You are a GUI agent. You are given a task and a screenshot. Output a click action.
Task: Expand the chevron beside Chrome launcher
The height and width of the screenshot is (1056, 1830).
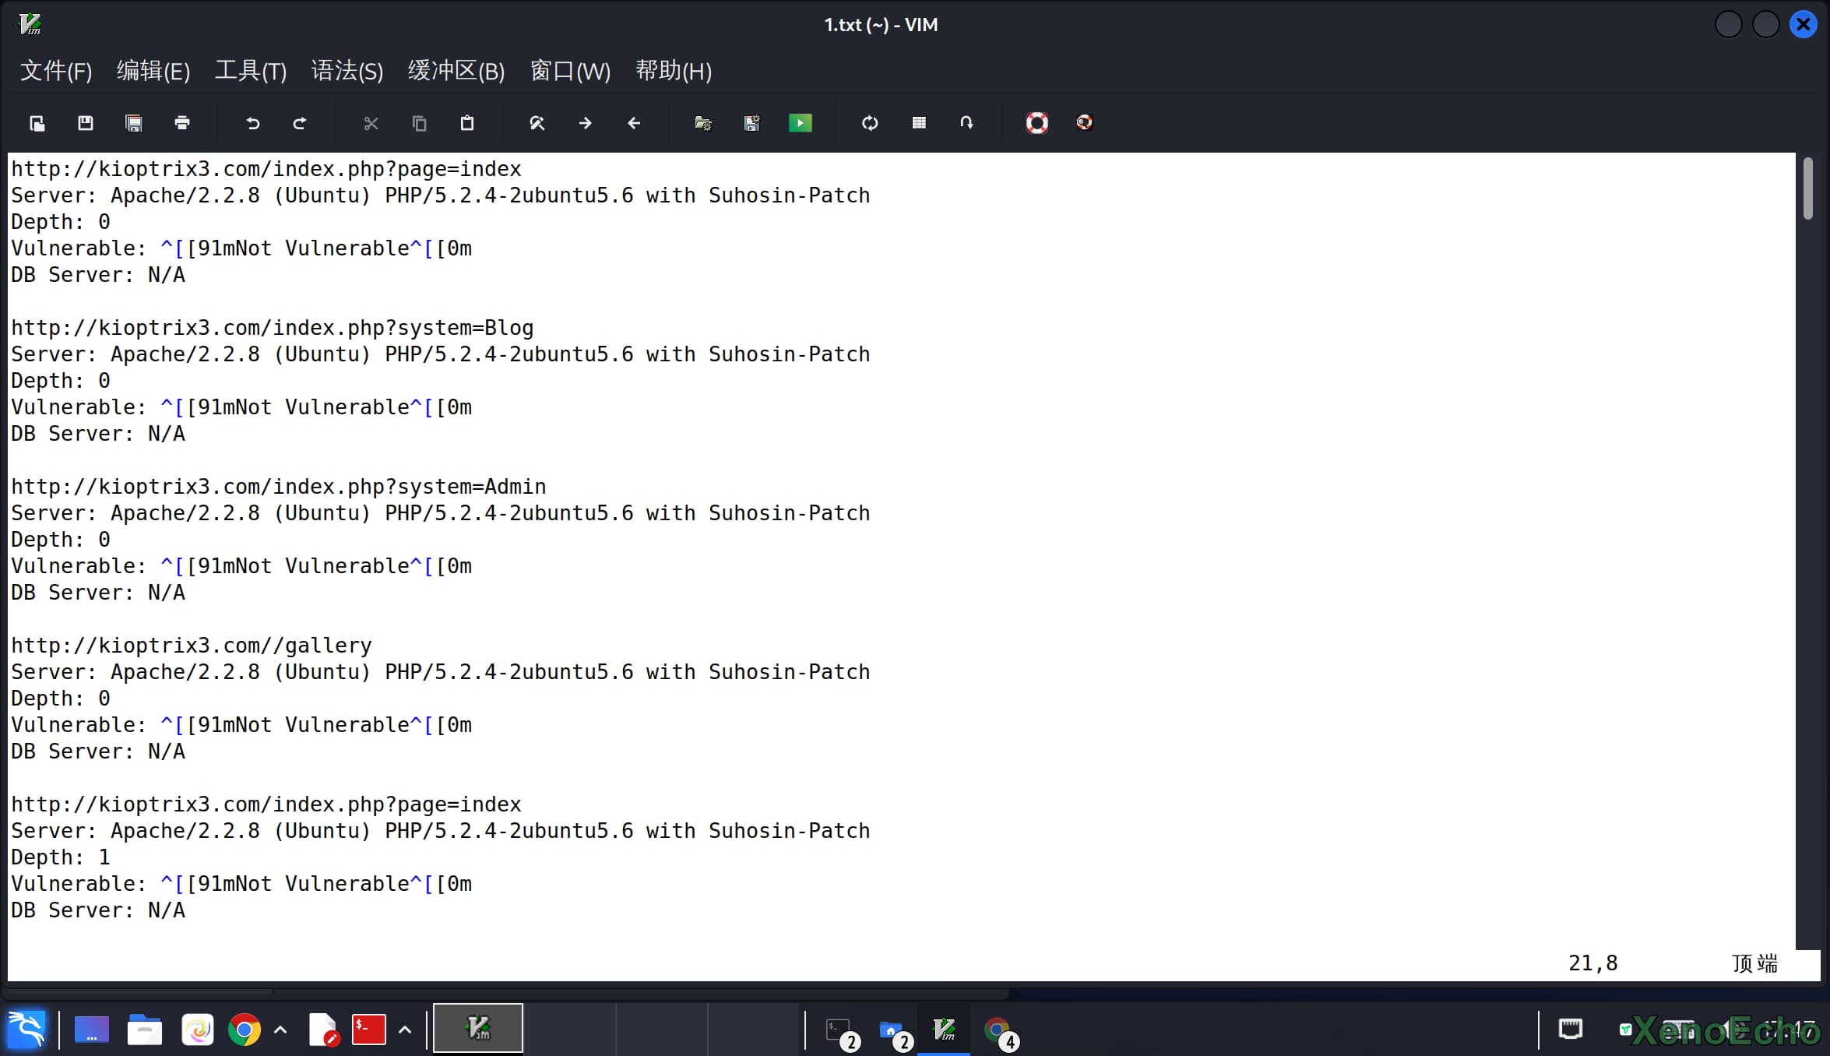281,1030
